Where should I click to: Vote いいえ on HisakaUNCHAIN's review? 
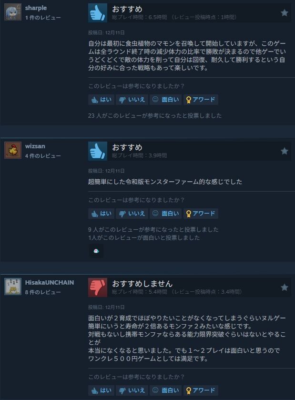point(132,390)
